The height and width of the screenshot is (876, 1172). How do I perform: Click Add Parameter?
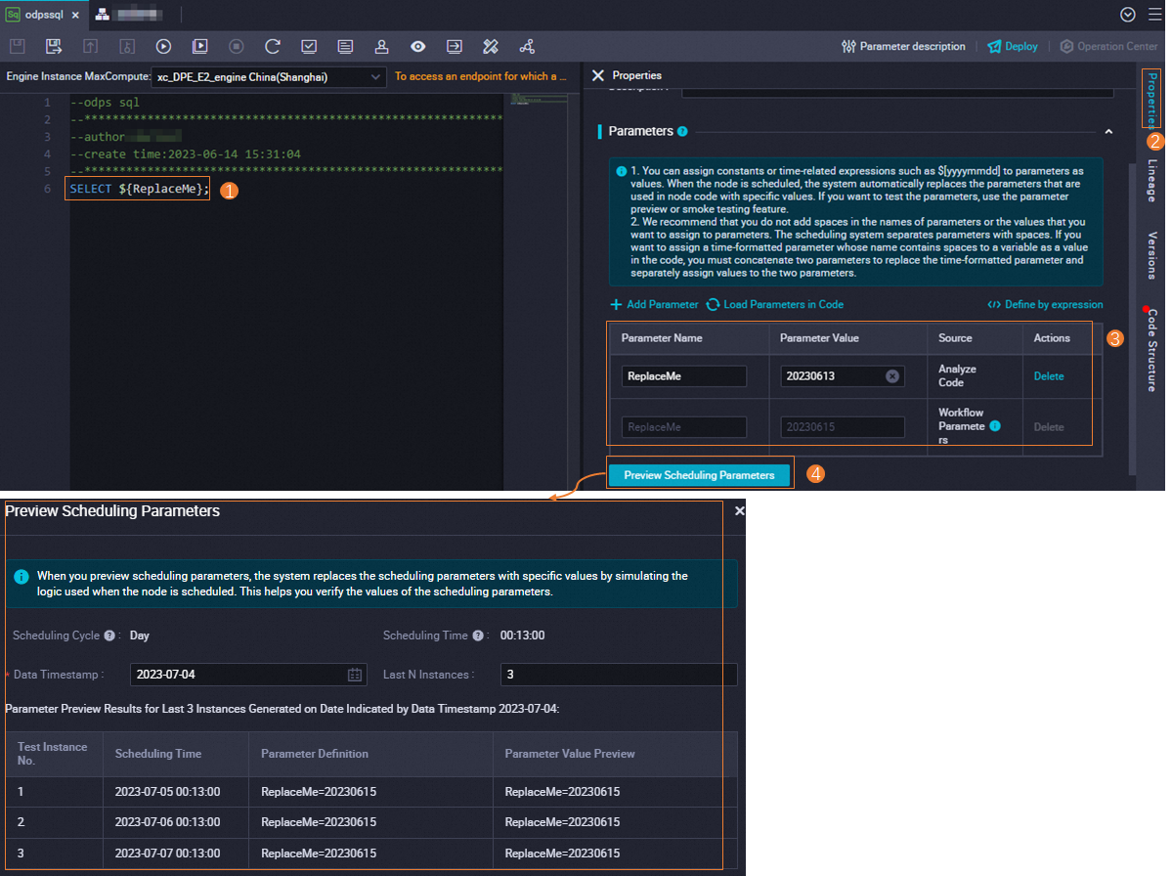[654, 304]
